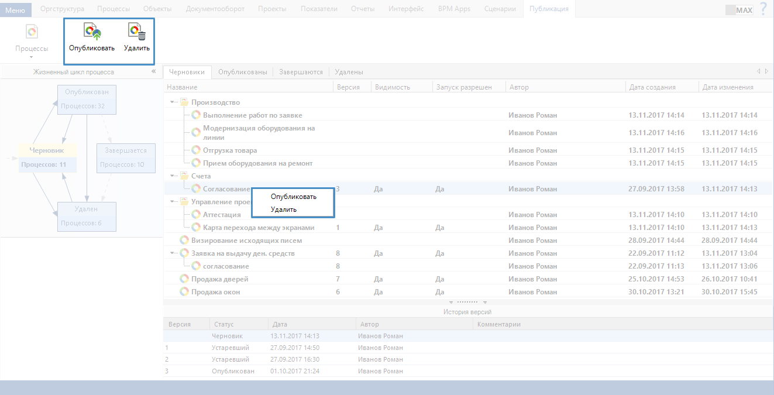Screen dimensions: 774x395
Task: Collapse the Производство folder
Action: (x=173, y=102)
